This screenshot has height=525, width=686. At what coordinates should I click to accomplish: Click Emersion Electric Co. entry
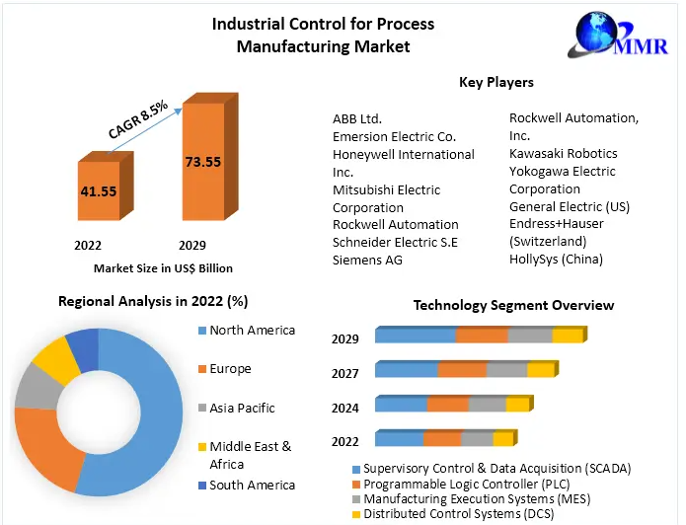point(394,137)
